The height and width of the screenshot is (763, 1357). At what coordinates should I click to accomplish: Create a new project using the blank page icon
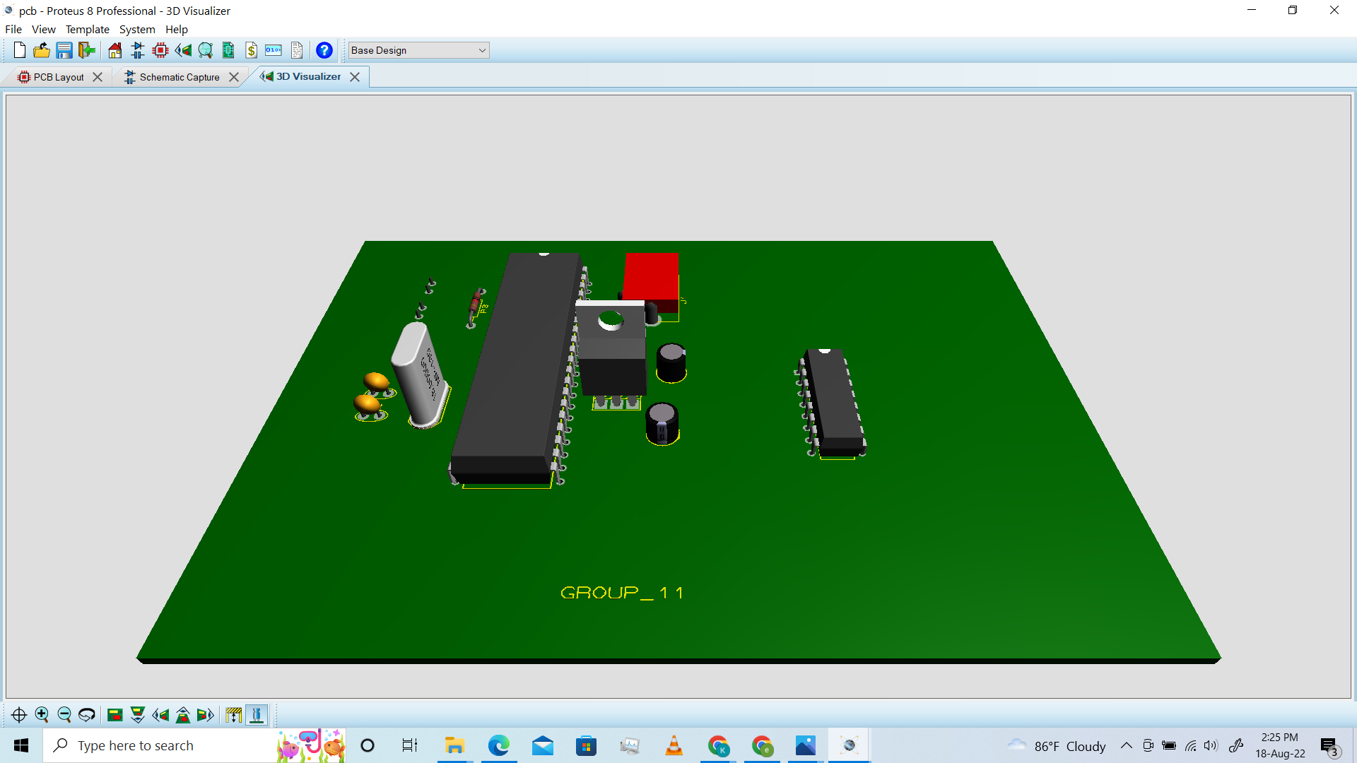[19, 50]
